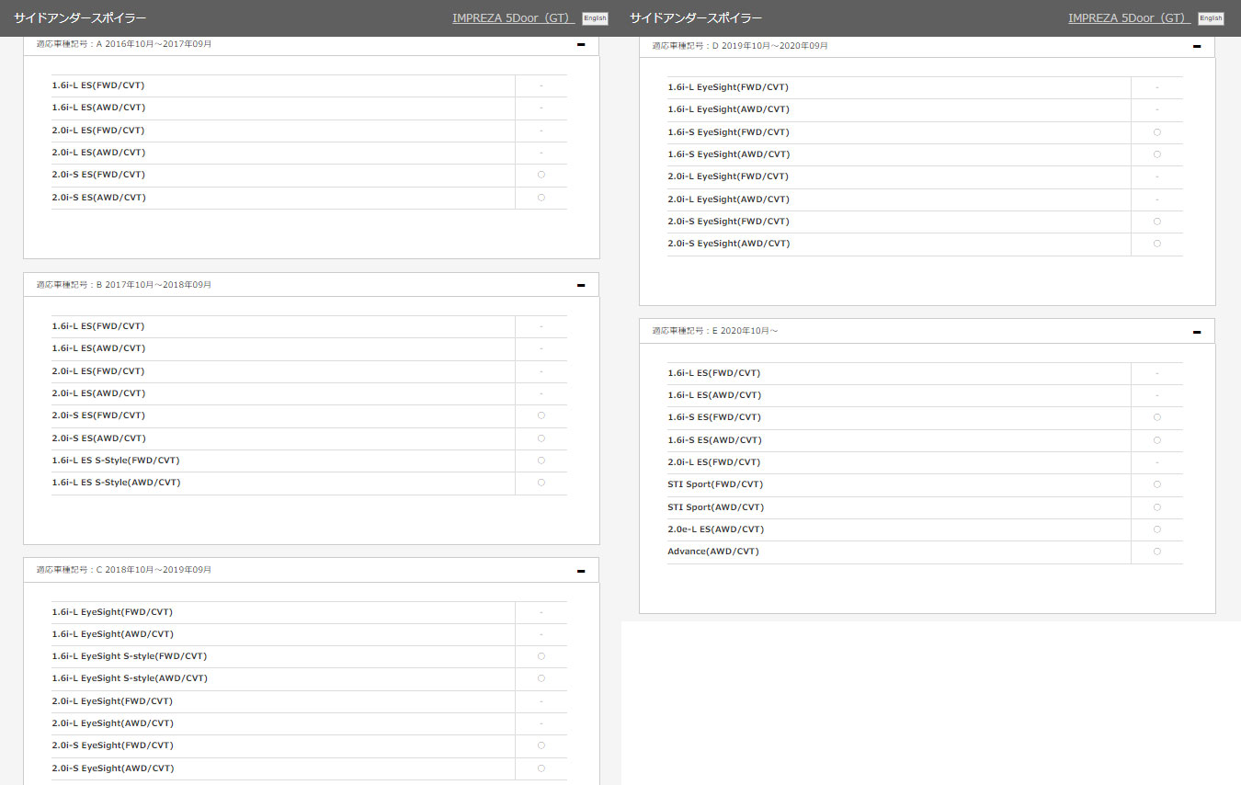Click circle mark for Advance(AWD/CVT)

1156,552
